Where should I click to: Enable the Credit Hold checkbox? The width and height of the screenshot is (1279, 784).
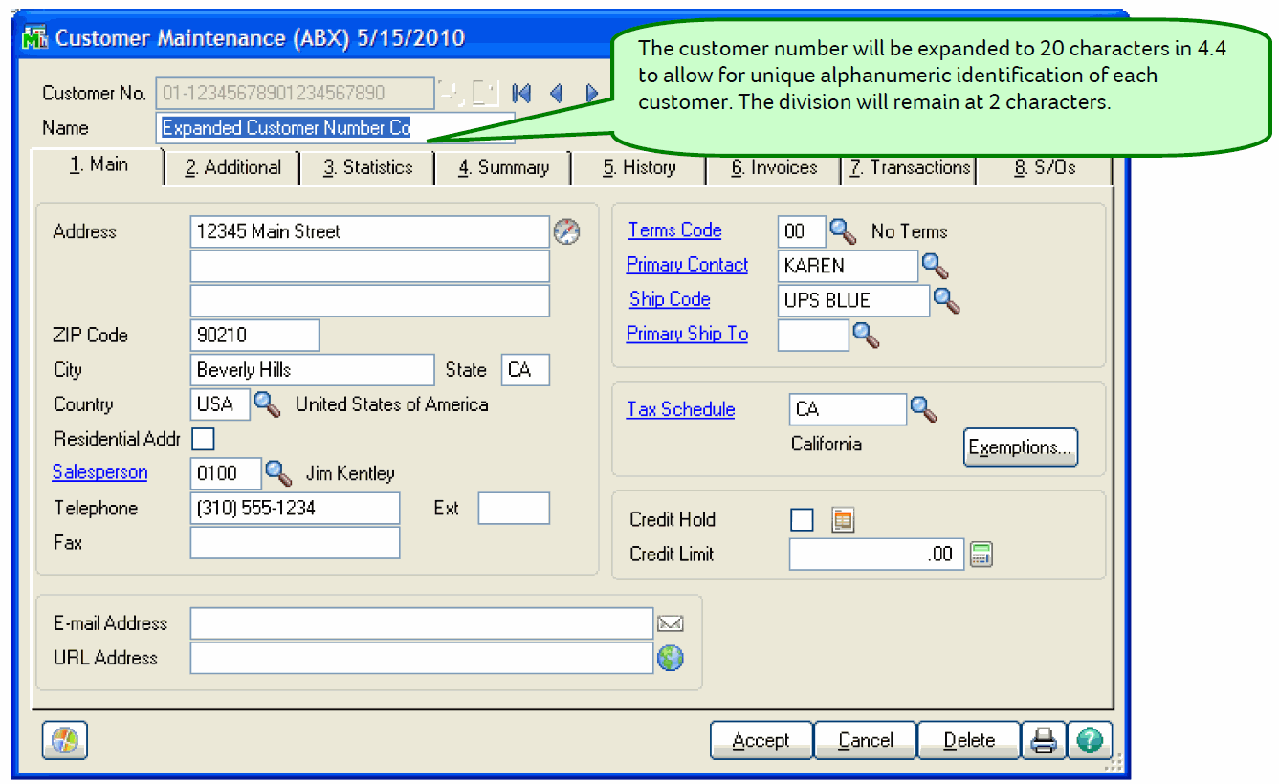802,520
